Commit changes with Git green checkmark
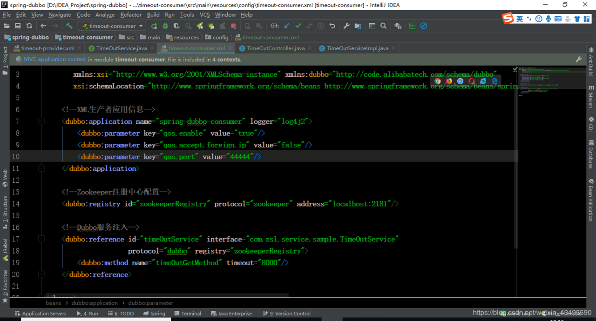The height and width of the screenshot is (321, 596). (x=298, y=26)
